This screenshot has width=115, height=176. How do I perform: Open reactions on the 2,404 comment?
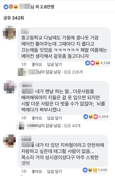point(96,117)
